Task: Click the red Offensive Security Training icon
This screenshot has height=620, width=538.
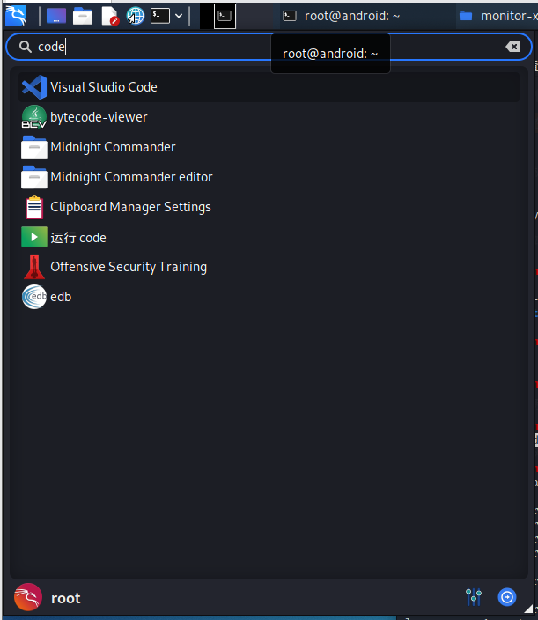Action: (34, 267)
